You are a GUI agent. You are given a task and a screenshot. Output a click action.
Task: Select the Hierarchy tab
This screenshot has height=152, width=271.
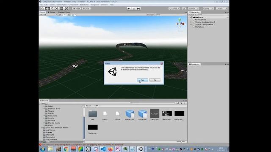coord(195,12)
